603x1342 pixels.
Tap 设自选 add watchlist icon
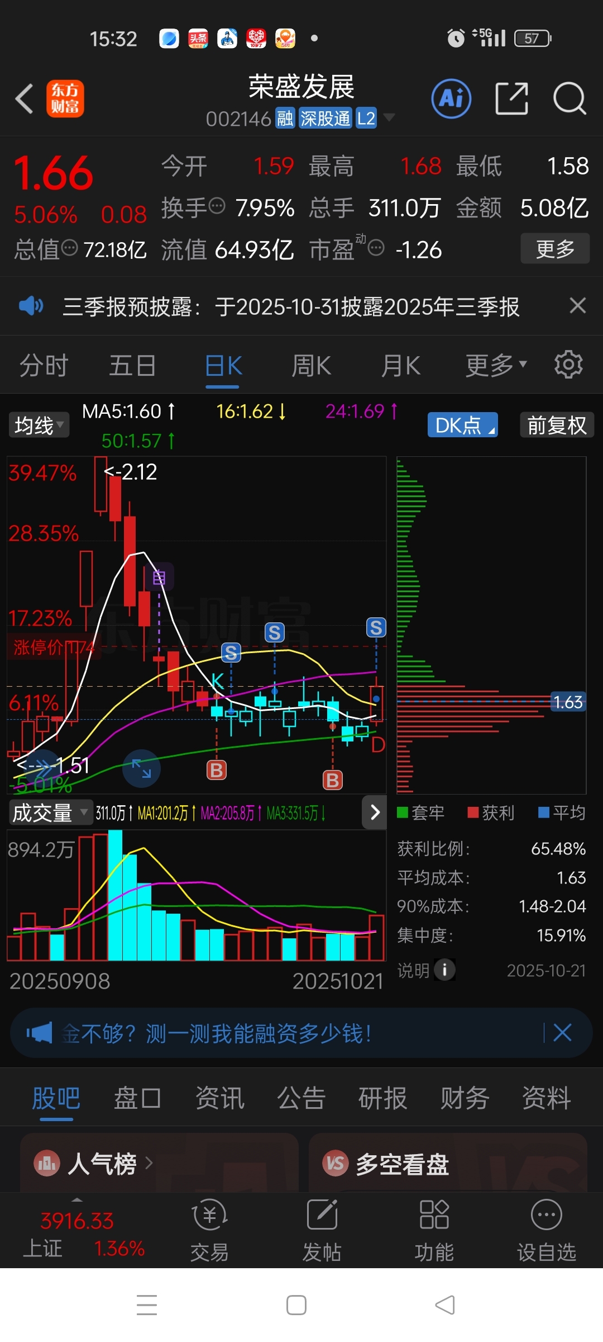[546, 1214]
